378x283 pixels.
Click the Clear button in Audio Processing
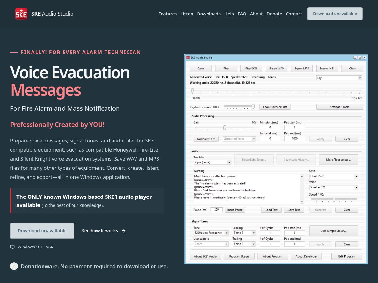pos(347,139)
